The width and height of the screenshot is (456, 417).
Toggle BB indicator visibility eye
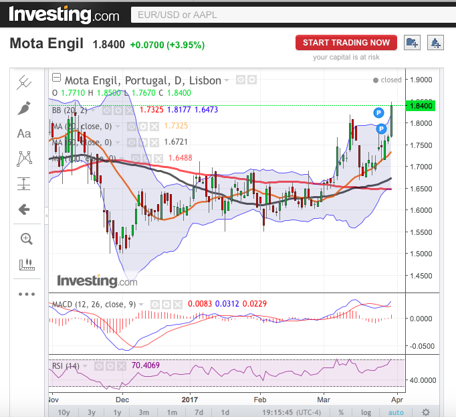(106, 110)
